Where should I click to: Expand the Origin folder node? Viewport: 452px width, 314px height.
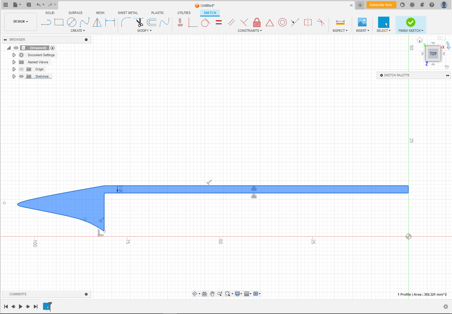(14, 69)
